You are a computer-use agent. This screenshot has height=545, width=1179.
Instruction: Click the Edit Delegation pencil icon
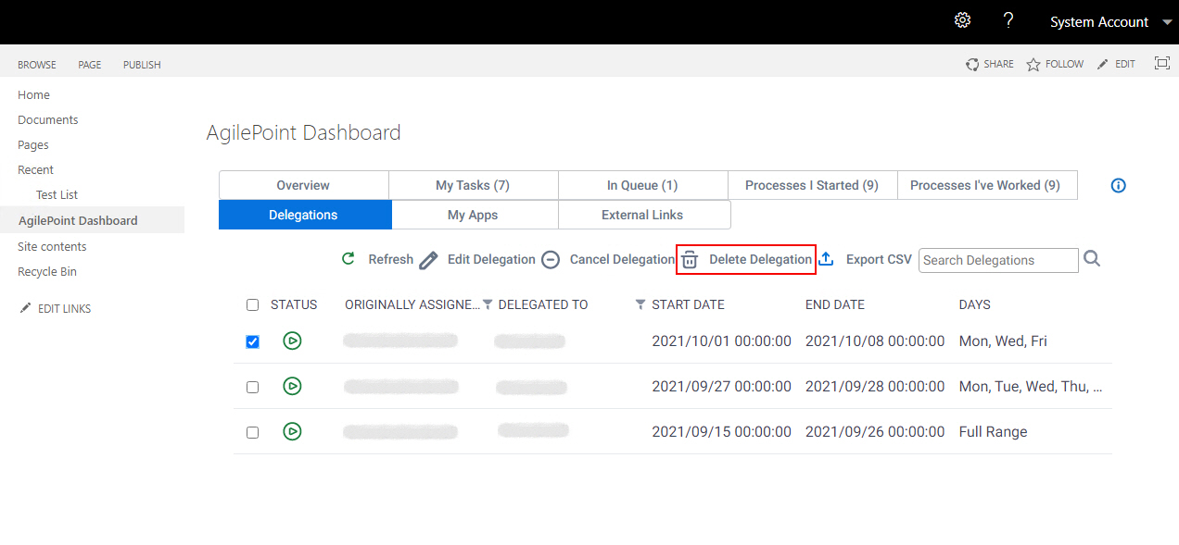coord(428,260)
